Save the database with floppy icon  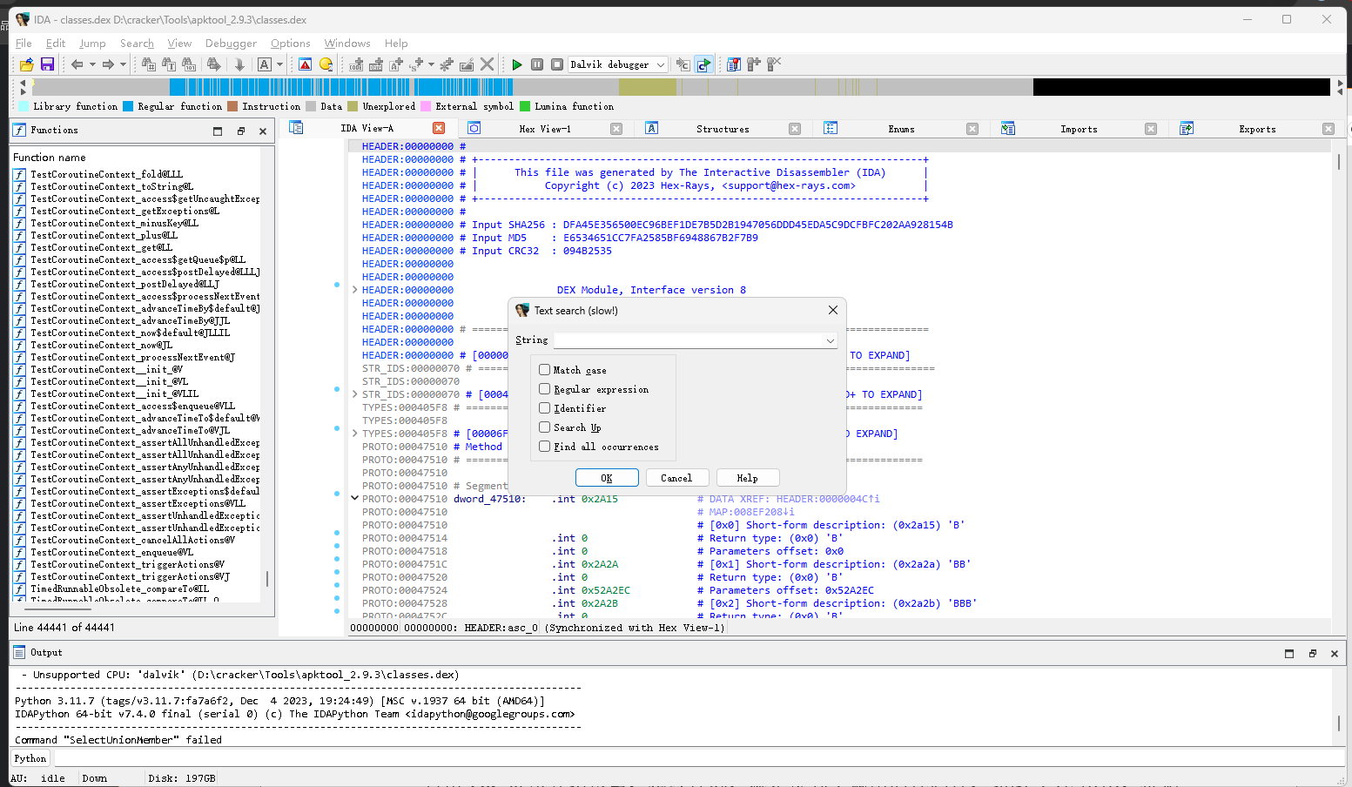[x=47, y=64]
